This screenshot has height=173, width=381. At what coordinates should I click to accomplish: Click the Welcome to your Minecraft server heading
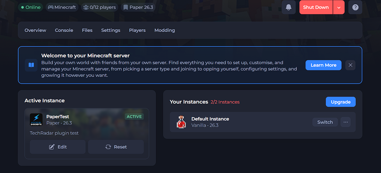(x=85, y=56)
